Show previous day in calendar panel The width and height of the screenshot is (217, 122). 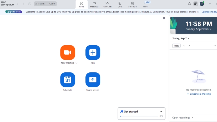pos(184,46)
